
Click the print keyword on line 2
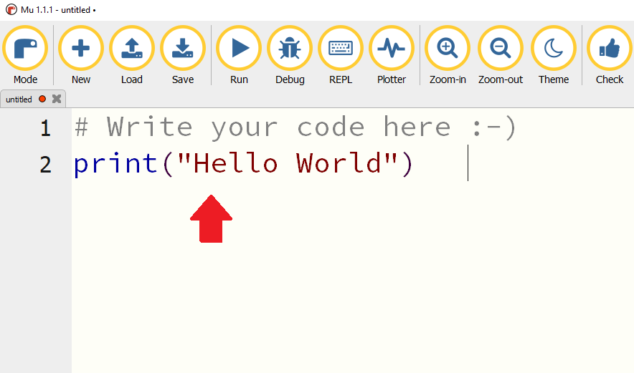[115, 164]
